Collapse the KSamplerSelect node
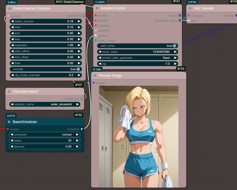The height and width of the screenshot is (190, 237). point(9,92)
